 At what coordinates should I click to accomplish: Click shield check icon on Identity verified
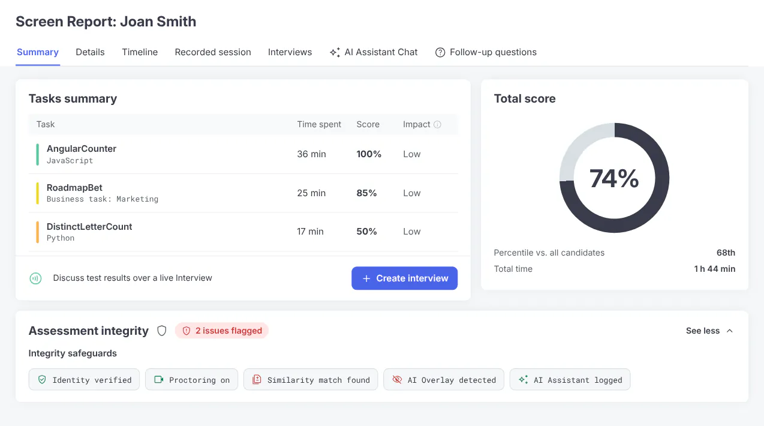point(42,380)
